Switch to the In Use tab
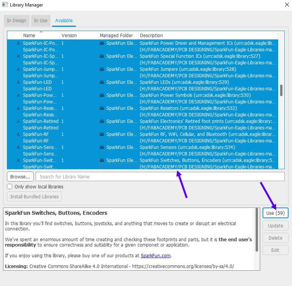The height and width of the screenshot is (286, 292). pos(41,21)
